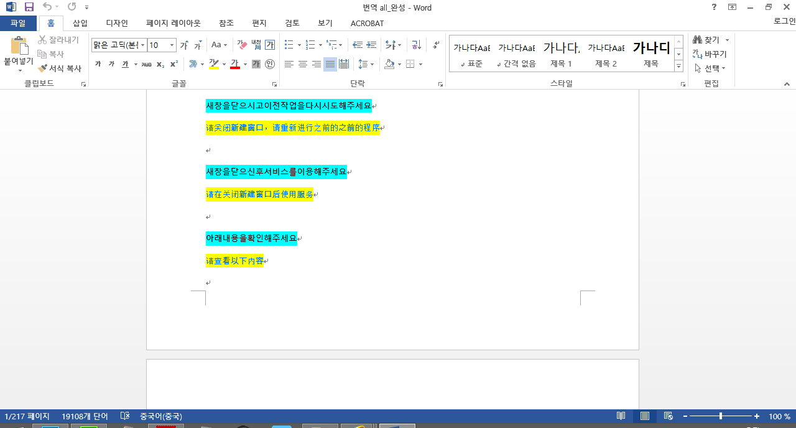The width and height of the screenshot is (796, 428).
Task: Click the zoom slider in status bar
Action: coord(721,416)
